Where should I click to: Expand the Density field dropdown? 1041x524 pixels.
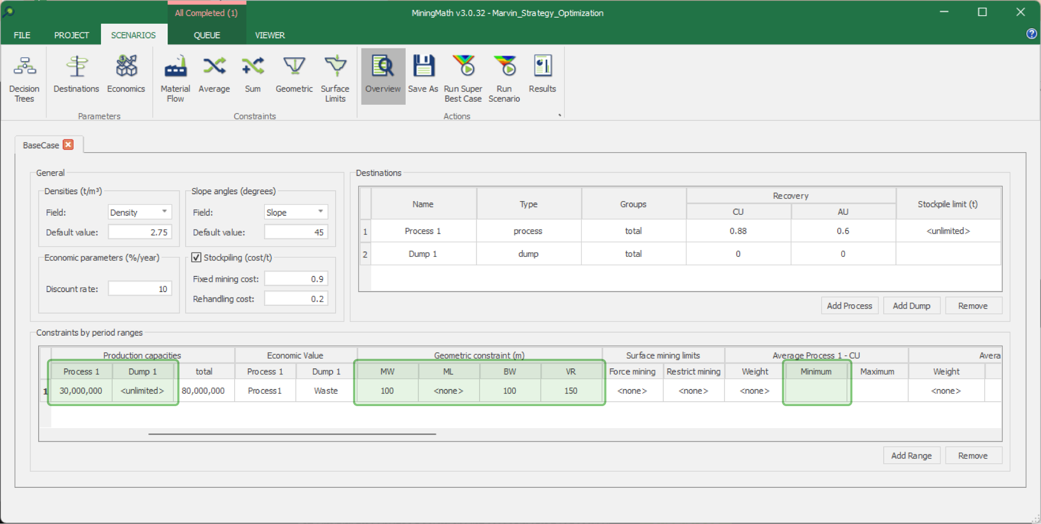165,212
